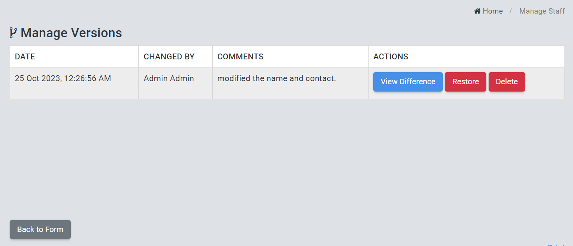Click the Manage Versions page heading
The width and height of the screenshot is (573, 246).
[71, 33]
